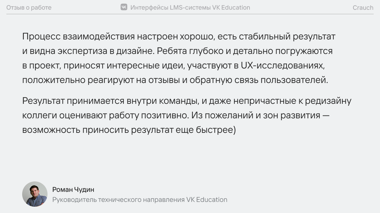Image resolution: width=380 pixels, height=213 pixels.
Task: Open the "Отзыв о работе" header label
Action: click(x=29, y=8)
